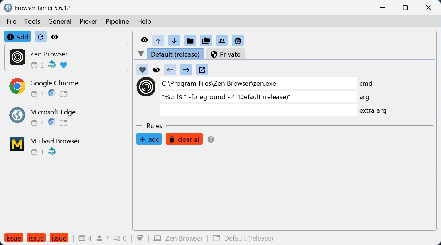This screenshot has height=245, width=441.
Task: Select Microsoft Edge in the list
Action: tap(66, 116)
